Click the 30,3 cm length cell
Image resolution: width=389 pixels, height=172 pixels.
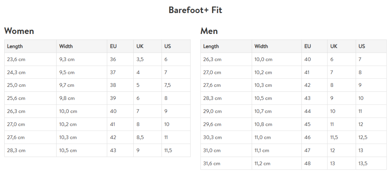pyautogui.click(x=212, y=137)
